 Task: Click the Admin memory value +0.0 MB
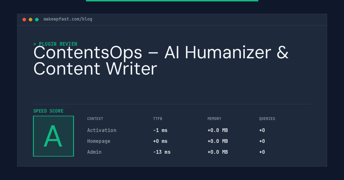pos(218,152)
